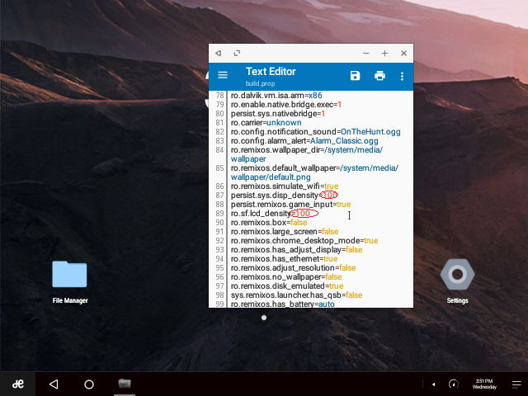Screen dimensions: 528x396
Task: Click the clock showing 3:51 PM
Action: [484, 384]
